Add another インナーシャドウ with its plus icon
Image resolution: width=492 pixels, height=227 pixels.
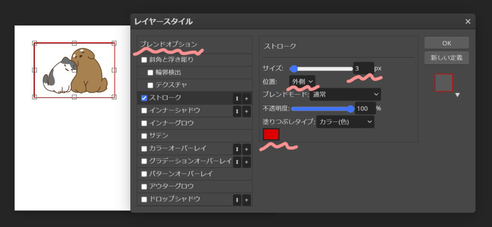[x=246, y=111]
